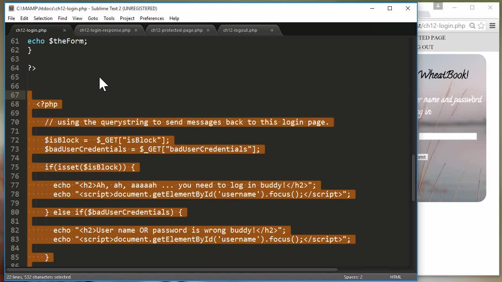Screen dimensions: 502x282
Task: Click the selection status '22 lines, 532 characters selected'
Action: (38, 277)
